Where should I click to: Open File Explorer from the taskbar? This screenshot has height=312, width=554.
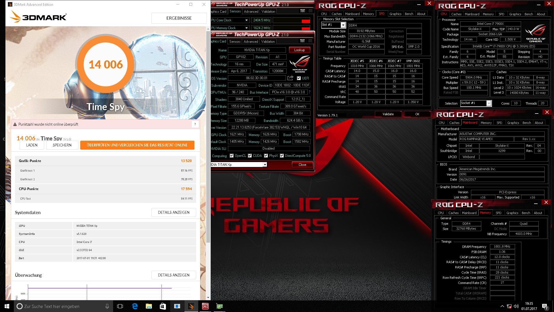[149, 306]
